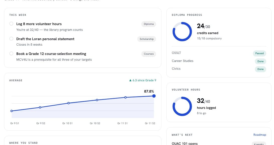Check off 'Book a Grade 12 course-selection meeting'

pyautogui.click(x=11, y=54)
